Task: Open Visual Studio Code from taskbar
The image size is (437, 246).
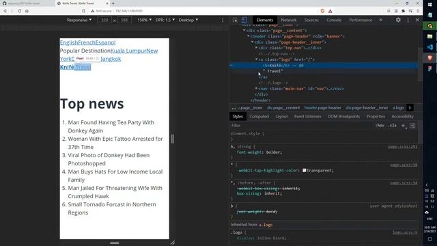Action: pos(429,47)
